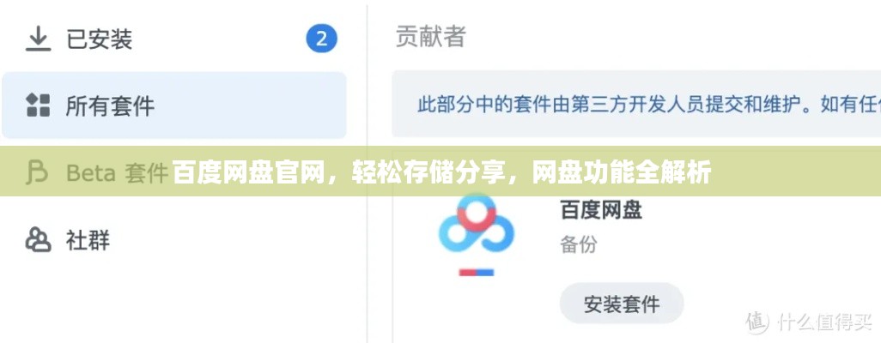Click the 备份 category label

coord(578,244)
